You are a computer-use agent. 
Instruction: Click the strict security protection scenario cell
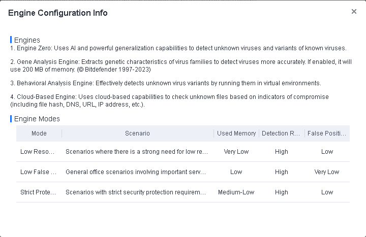(x=137, y=192)
